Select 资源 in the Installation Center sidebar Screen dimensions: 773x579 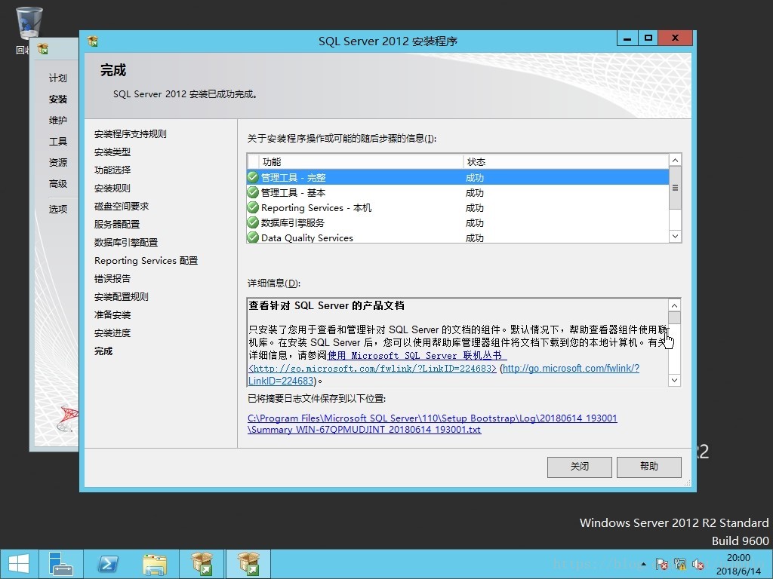57,163
